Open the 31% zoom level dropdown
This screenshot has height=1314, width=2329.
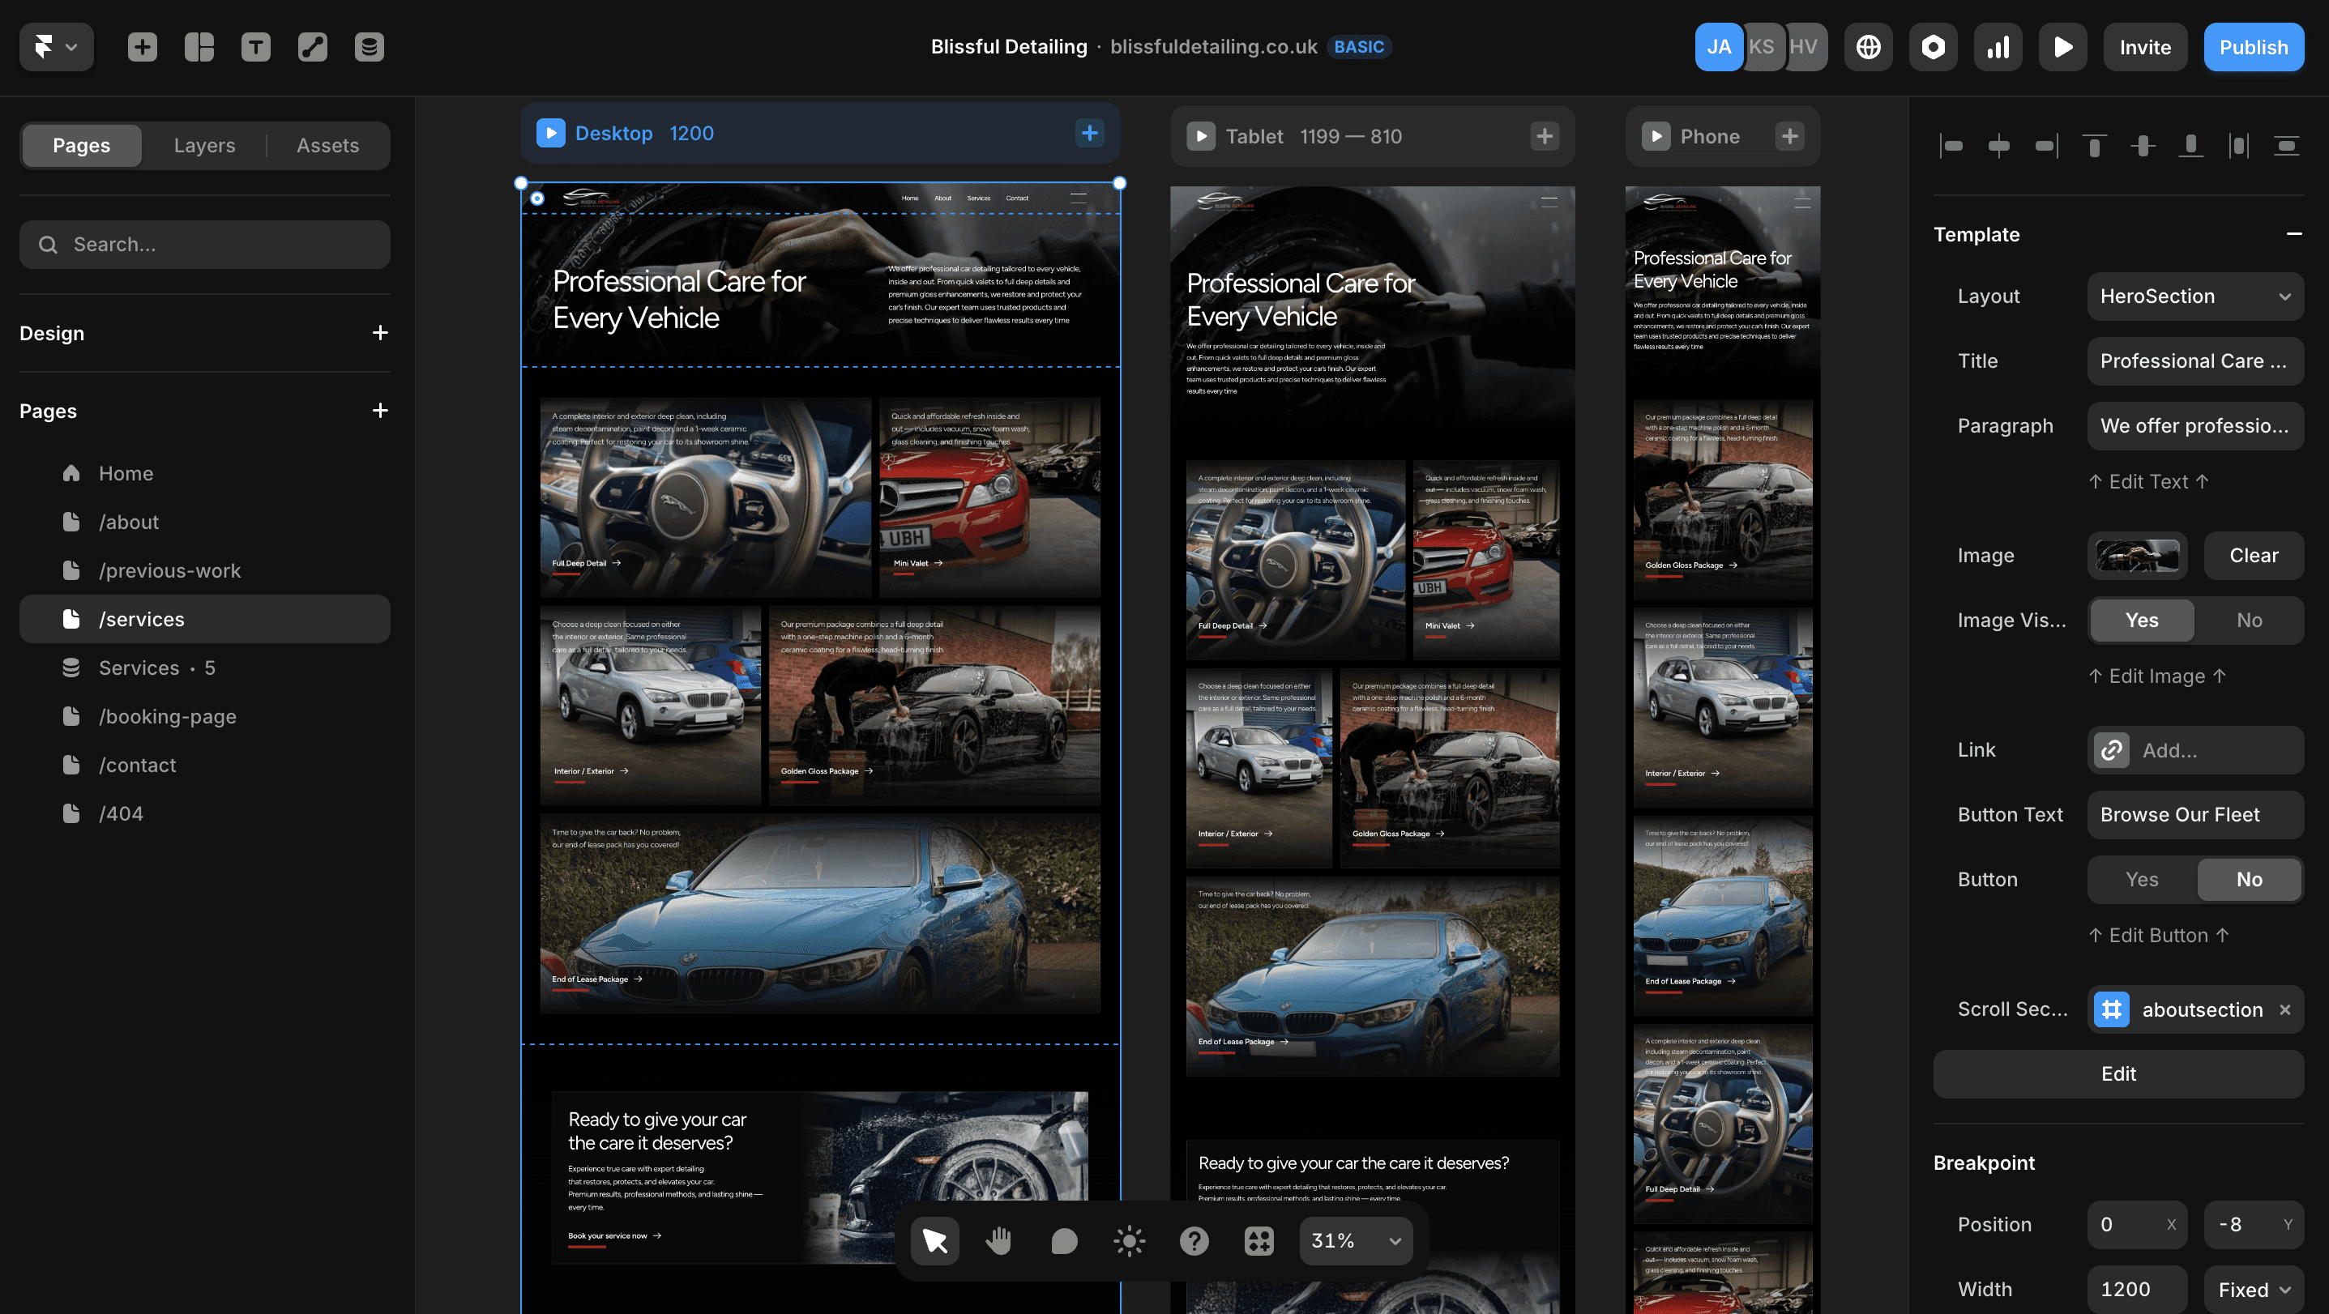pos(1355,1241)
